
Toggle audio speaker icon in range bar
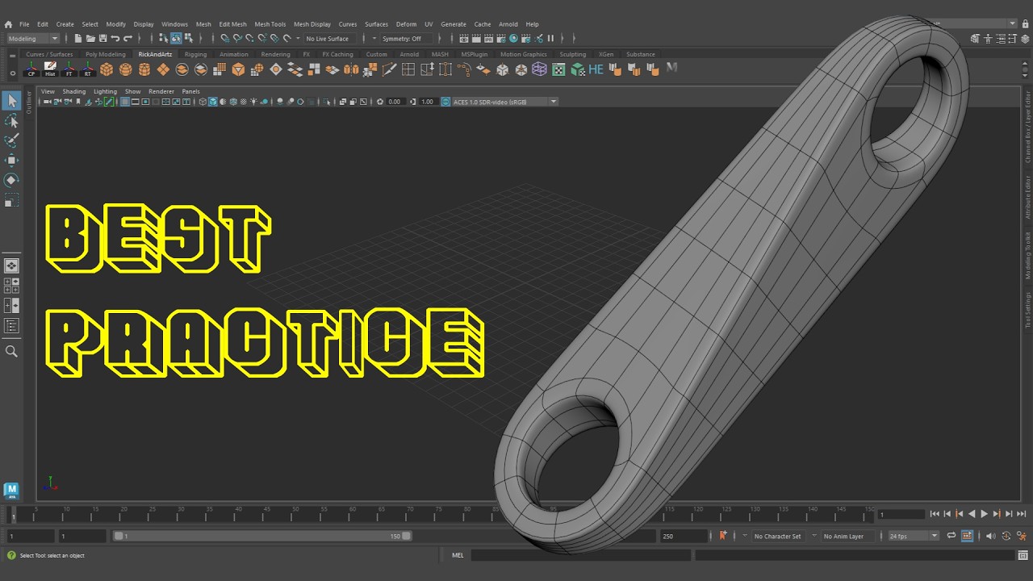990,536
